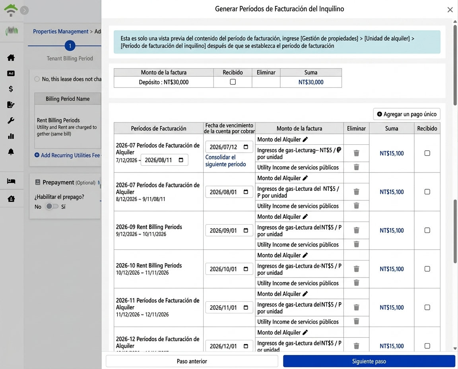Edit Monto del Alquiler for 2026-11 period

pyautogui.click(x=305, y=293)
